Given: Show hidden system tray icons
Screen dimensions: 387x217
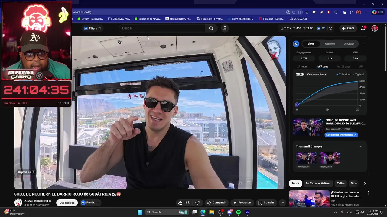Looking at the screenshot, I should click(335, 212).
